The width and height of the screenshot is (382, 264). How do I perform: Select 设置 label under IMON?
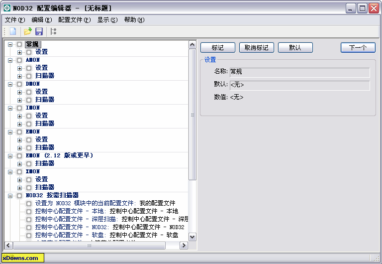coord(41,116)
